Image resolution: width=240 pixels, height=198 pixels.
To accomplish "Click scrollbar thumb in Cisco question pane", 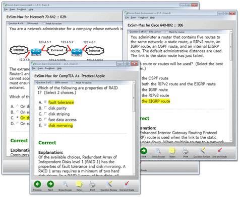I will point(231,47).
